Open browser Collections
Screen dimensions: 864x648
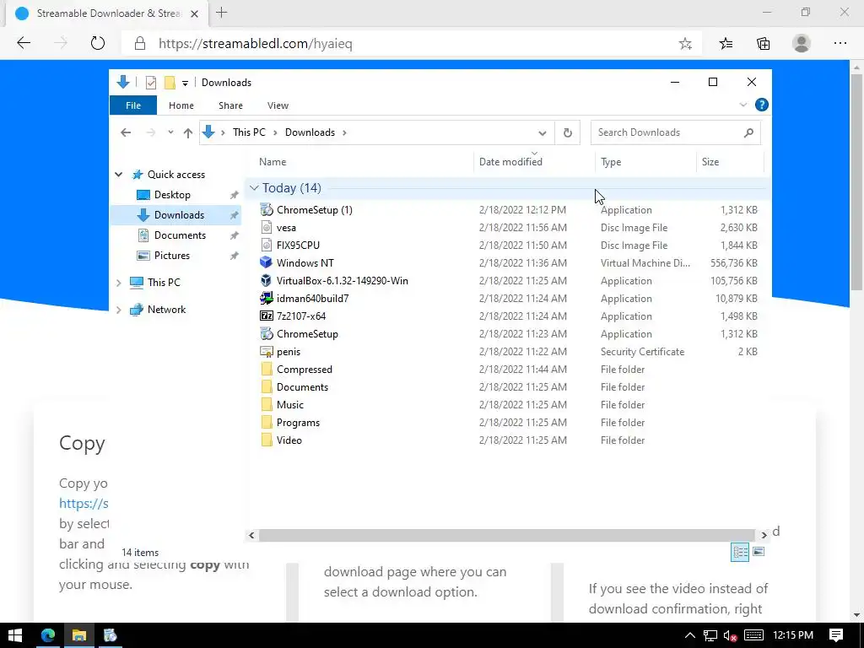tap(763, 44)
